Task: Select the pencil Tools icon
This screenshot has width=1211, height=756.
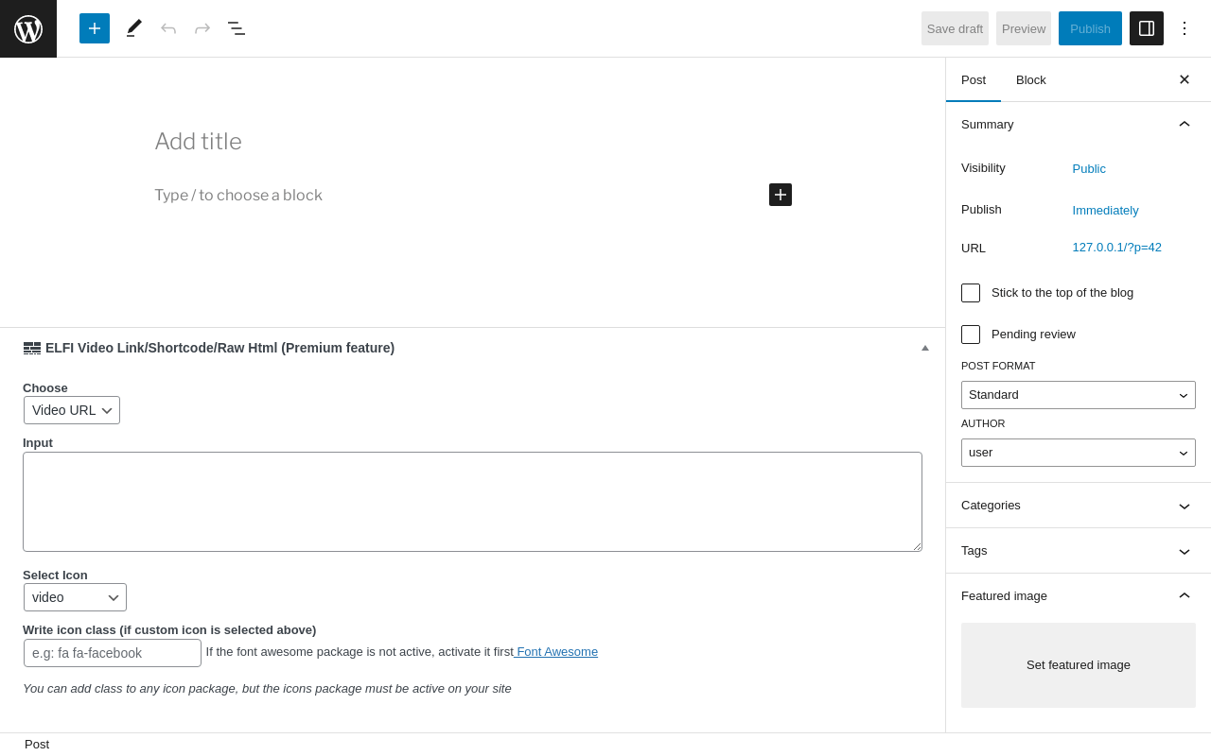Action: coord(134,28)
